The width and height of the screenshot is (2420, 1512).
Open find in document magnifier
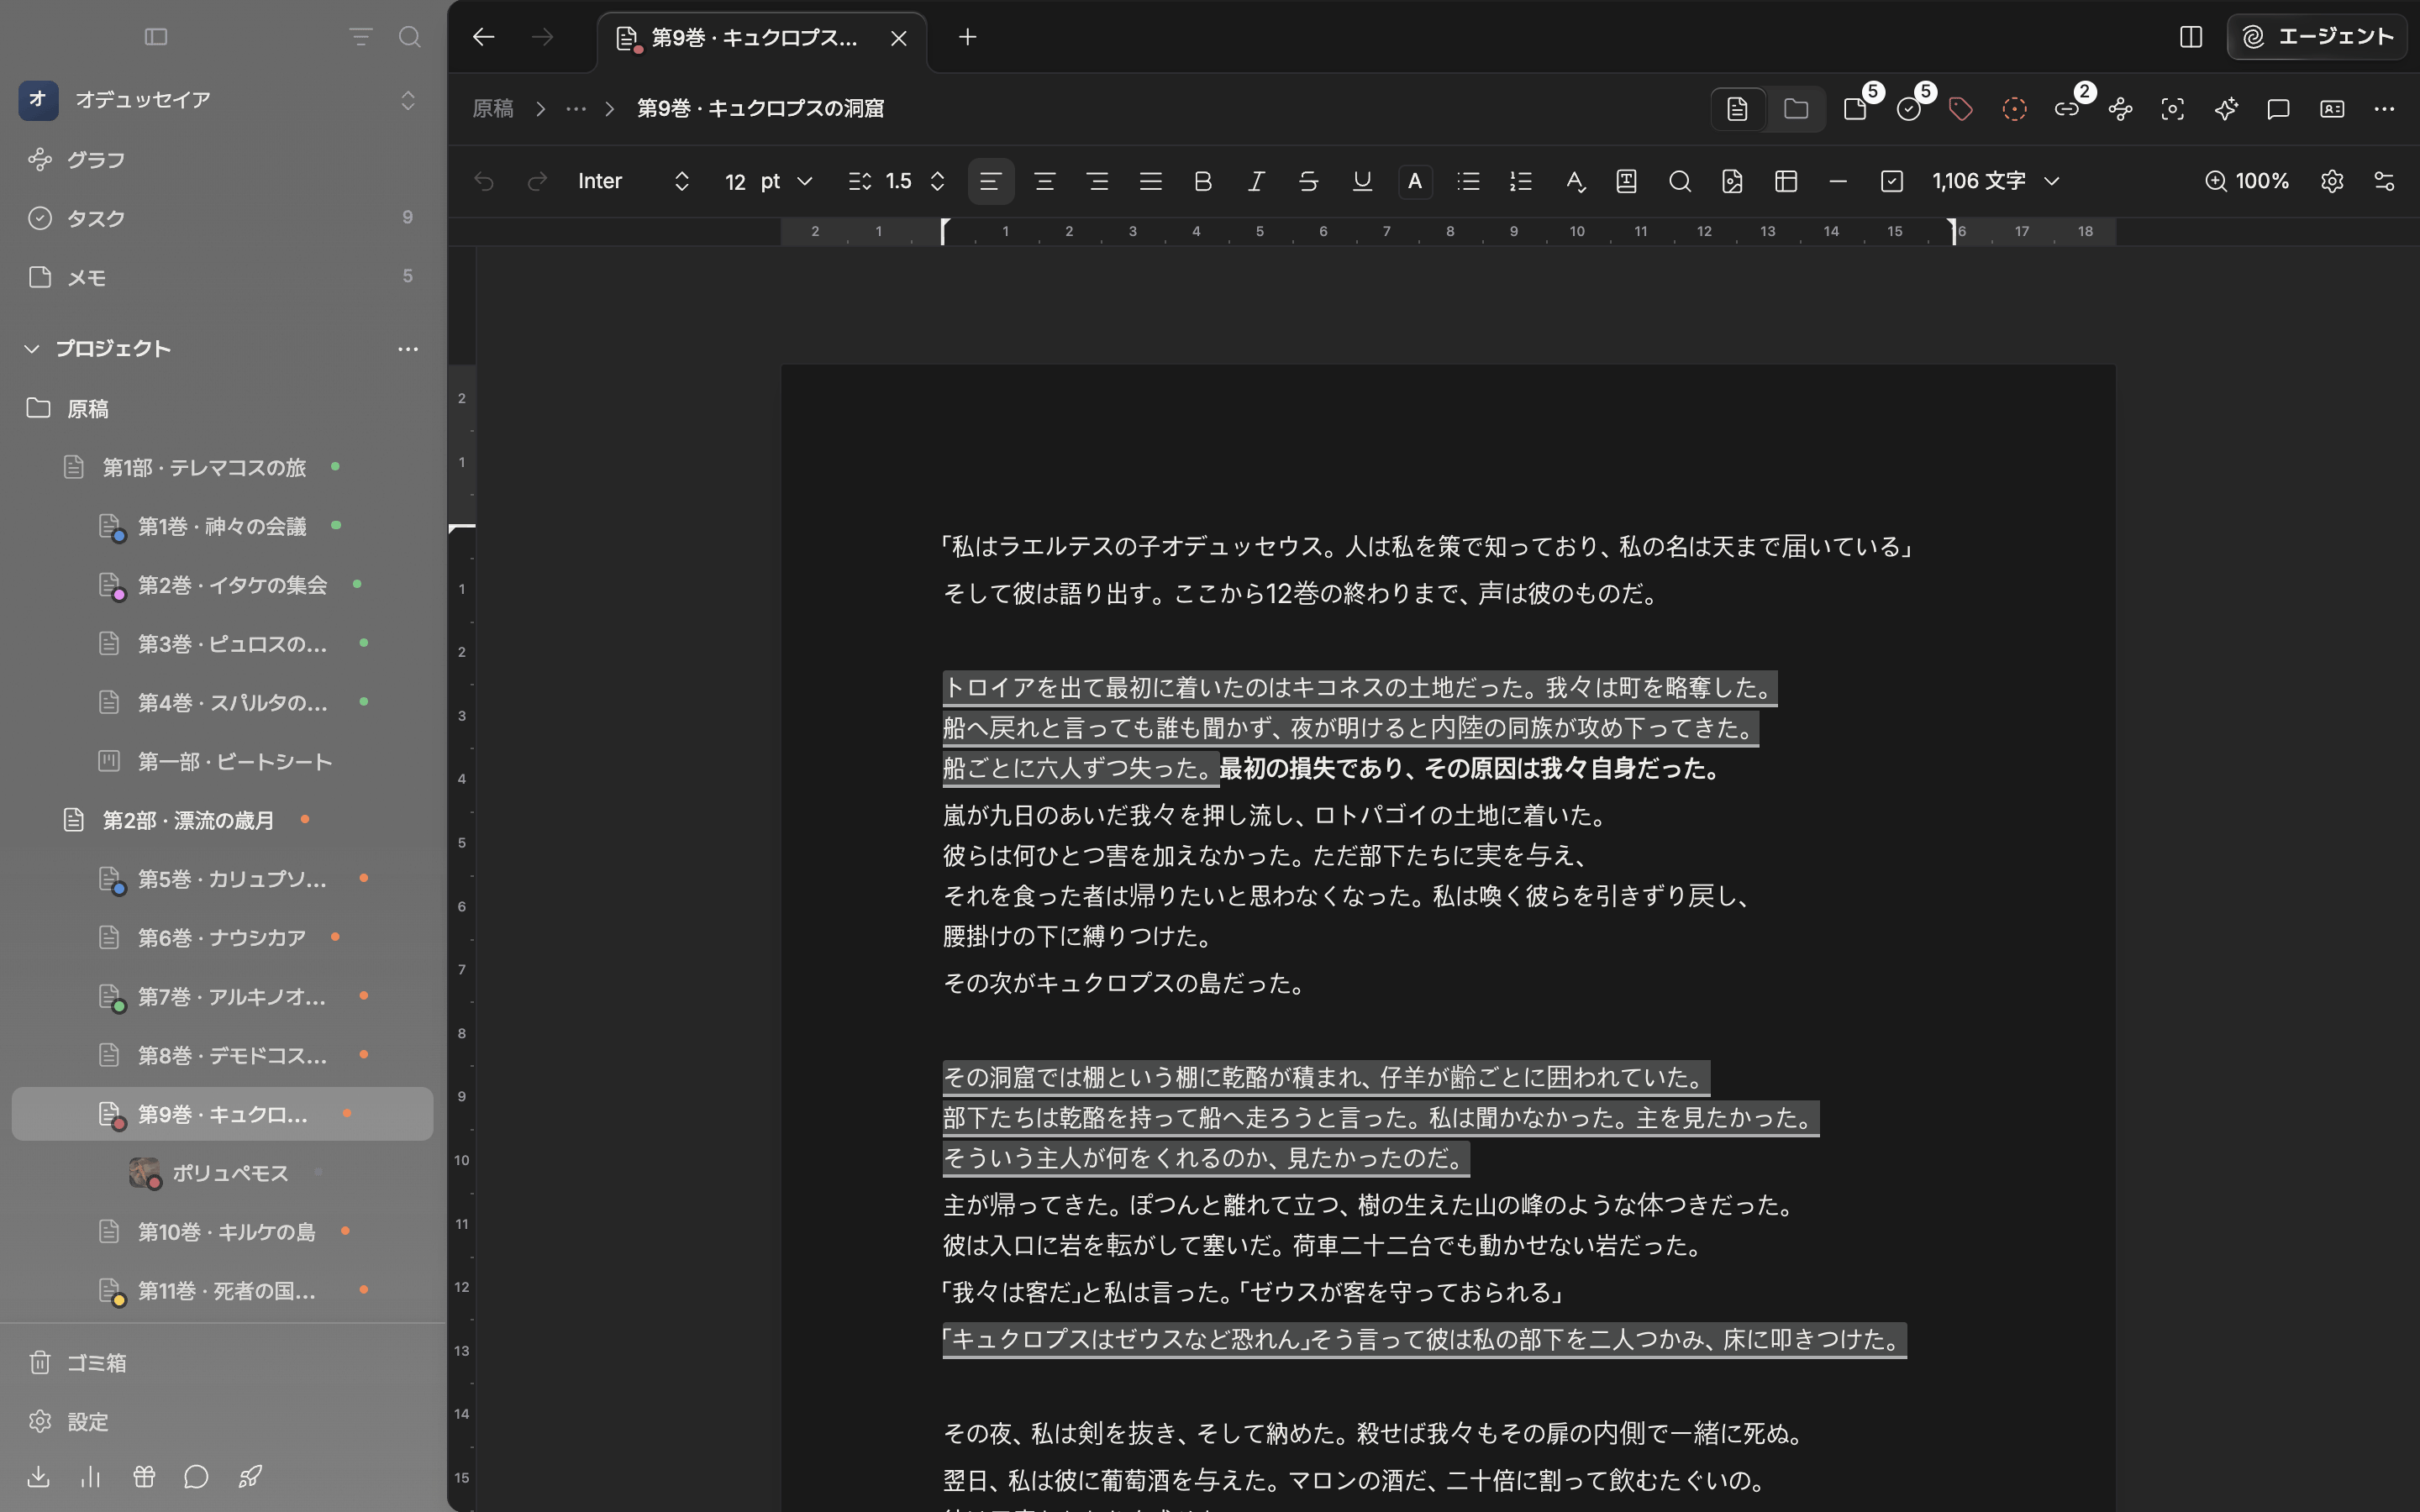(x=1680, y=181)
